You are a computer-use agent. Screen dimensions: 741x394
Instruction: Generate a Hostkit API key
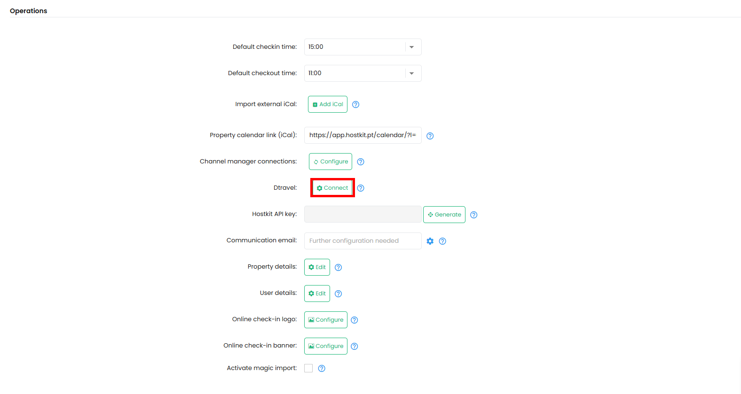click(444, 215)
